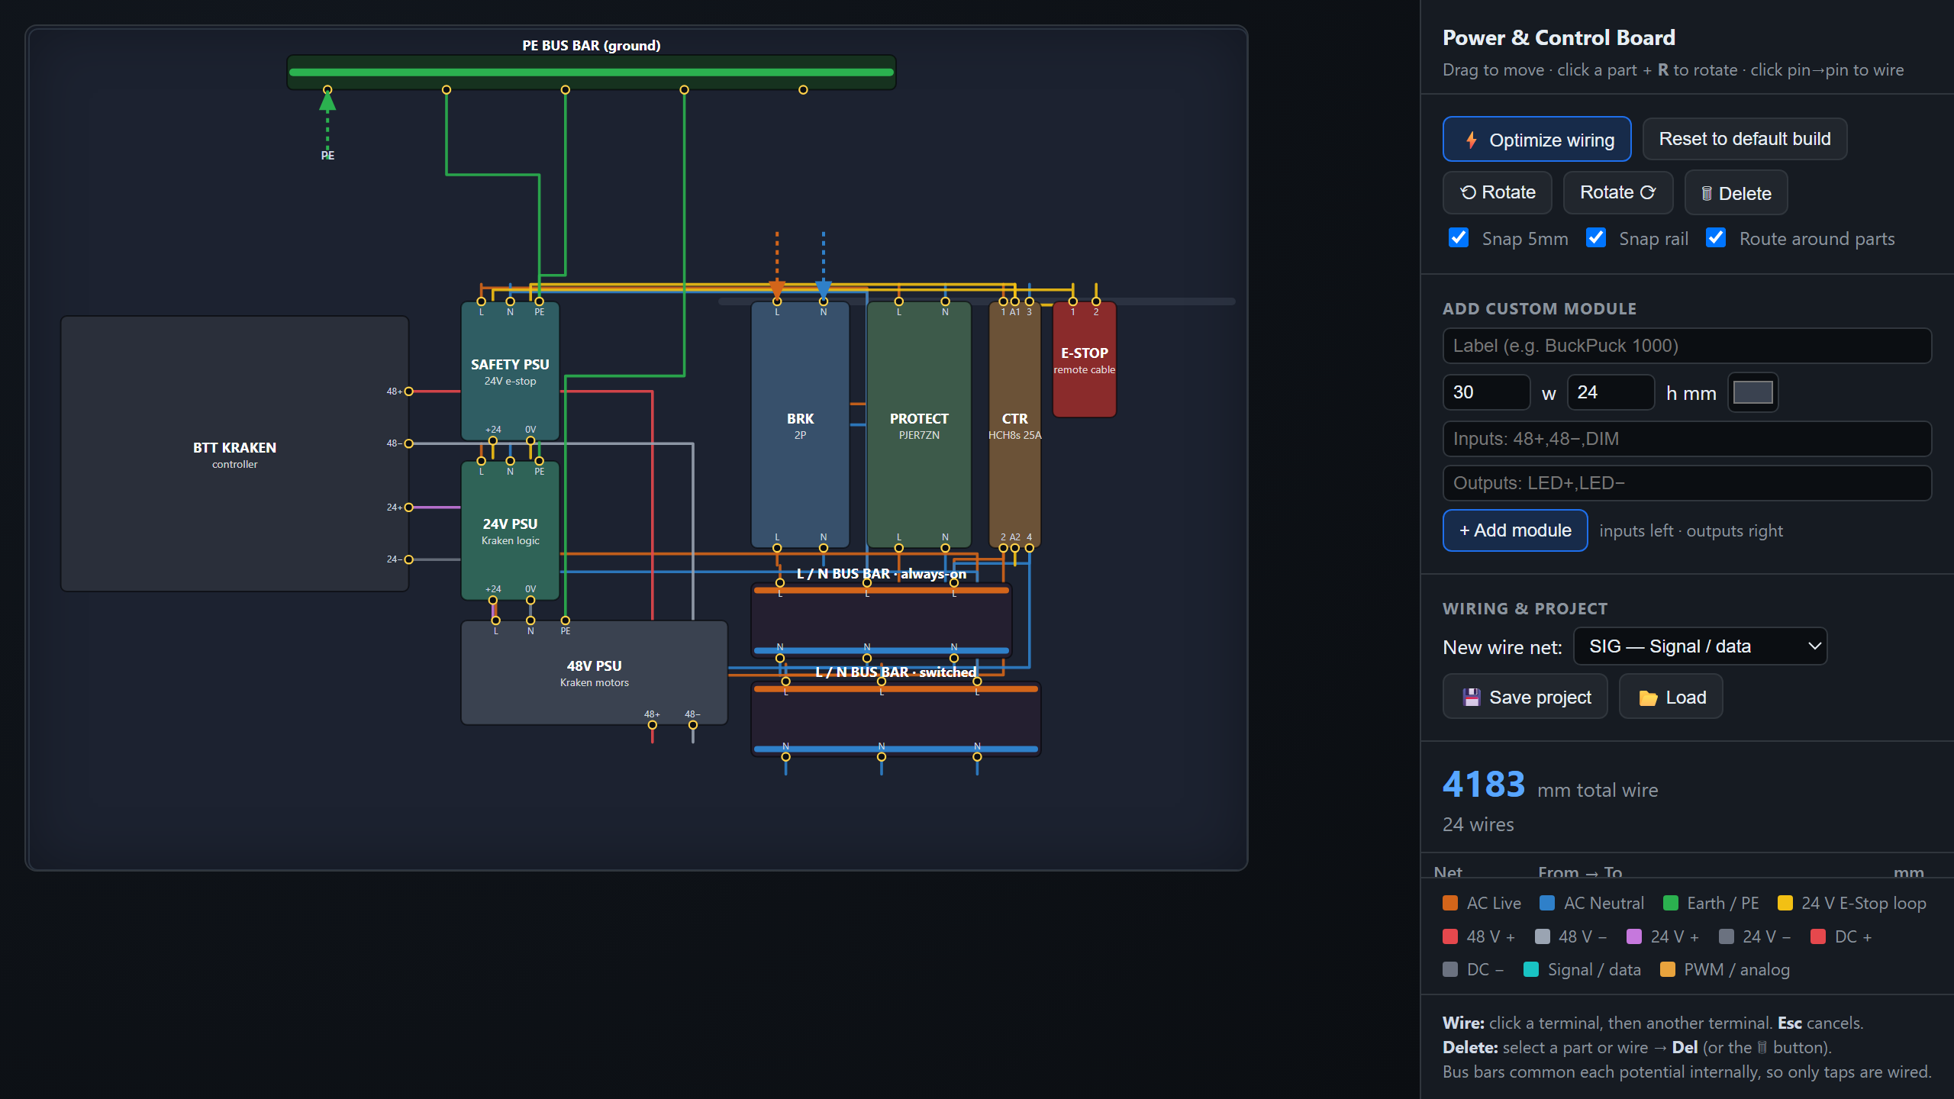1954x1099 pixels.
Task: Click the SAFETY PSU L input terminal
Action: point(481,301)
